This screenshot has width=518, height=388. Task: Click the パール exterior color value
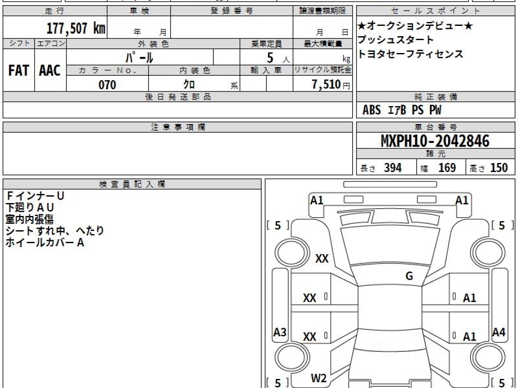[139, 57]
